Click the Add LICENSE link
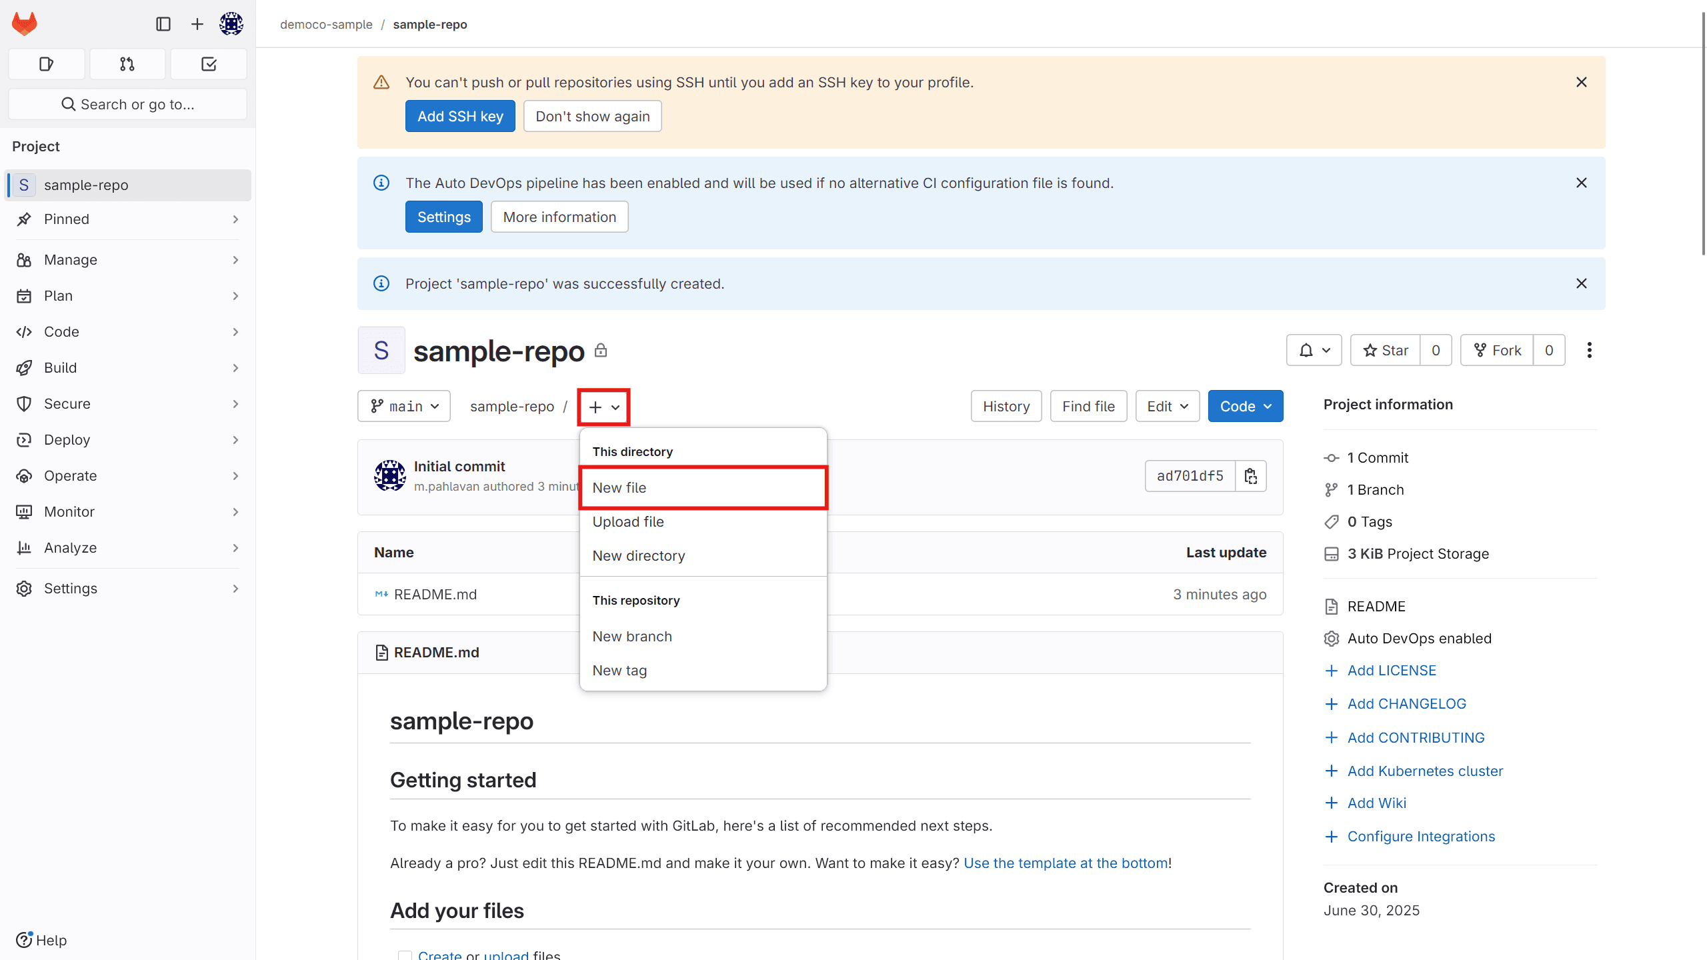The height and width of the screenshot is (960, 1707). 1392,670
